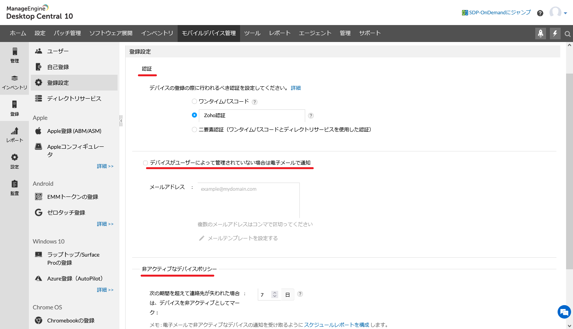Click the scrollbar down arrow
573x329 pixels.
[570, 326]
